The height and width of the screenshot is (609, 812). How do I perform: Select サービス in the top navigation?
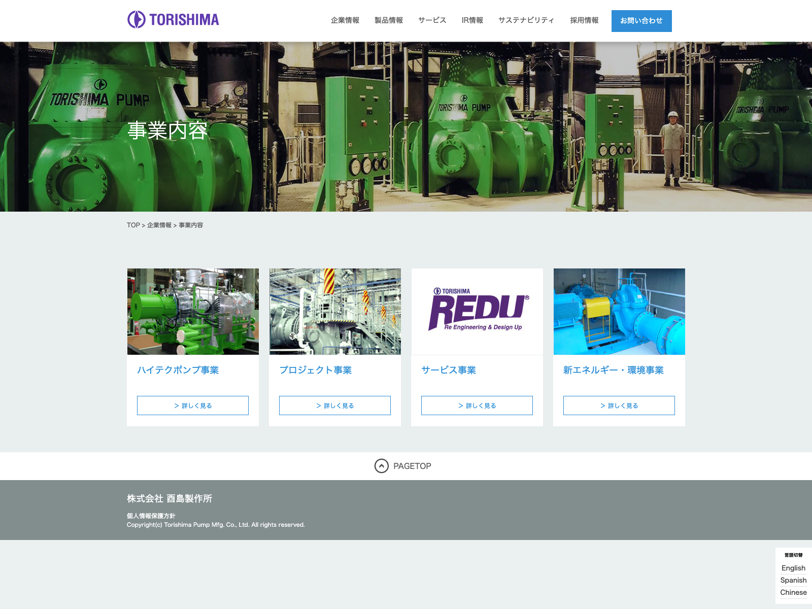(432, 20)
